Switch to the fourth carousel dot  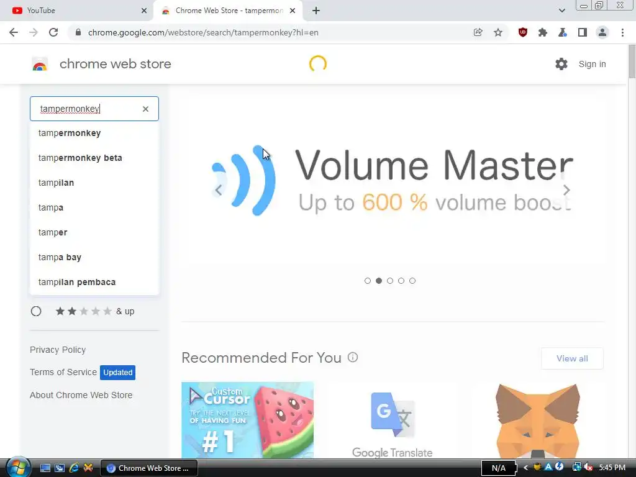coord(401,281)
